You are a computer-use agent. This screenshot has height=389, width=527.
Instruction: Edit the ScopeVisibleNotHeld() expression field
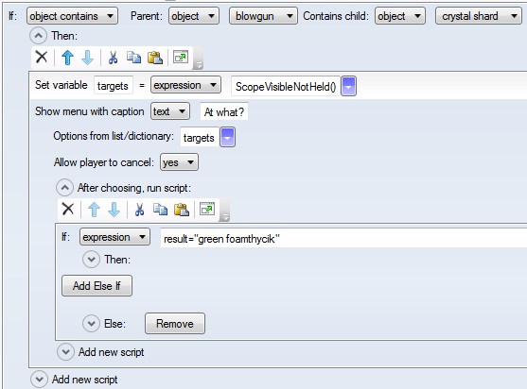286,86
